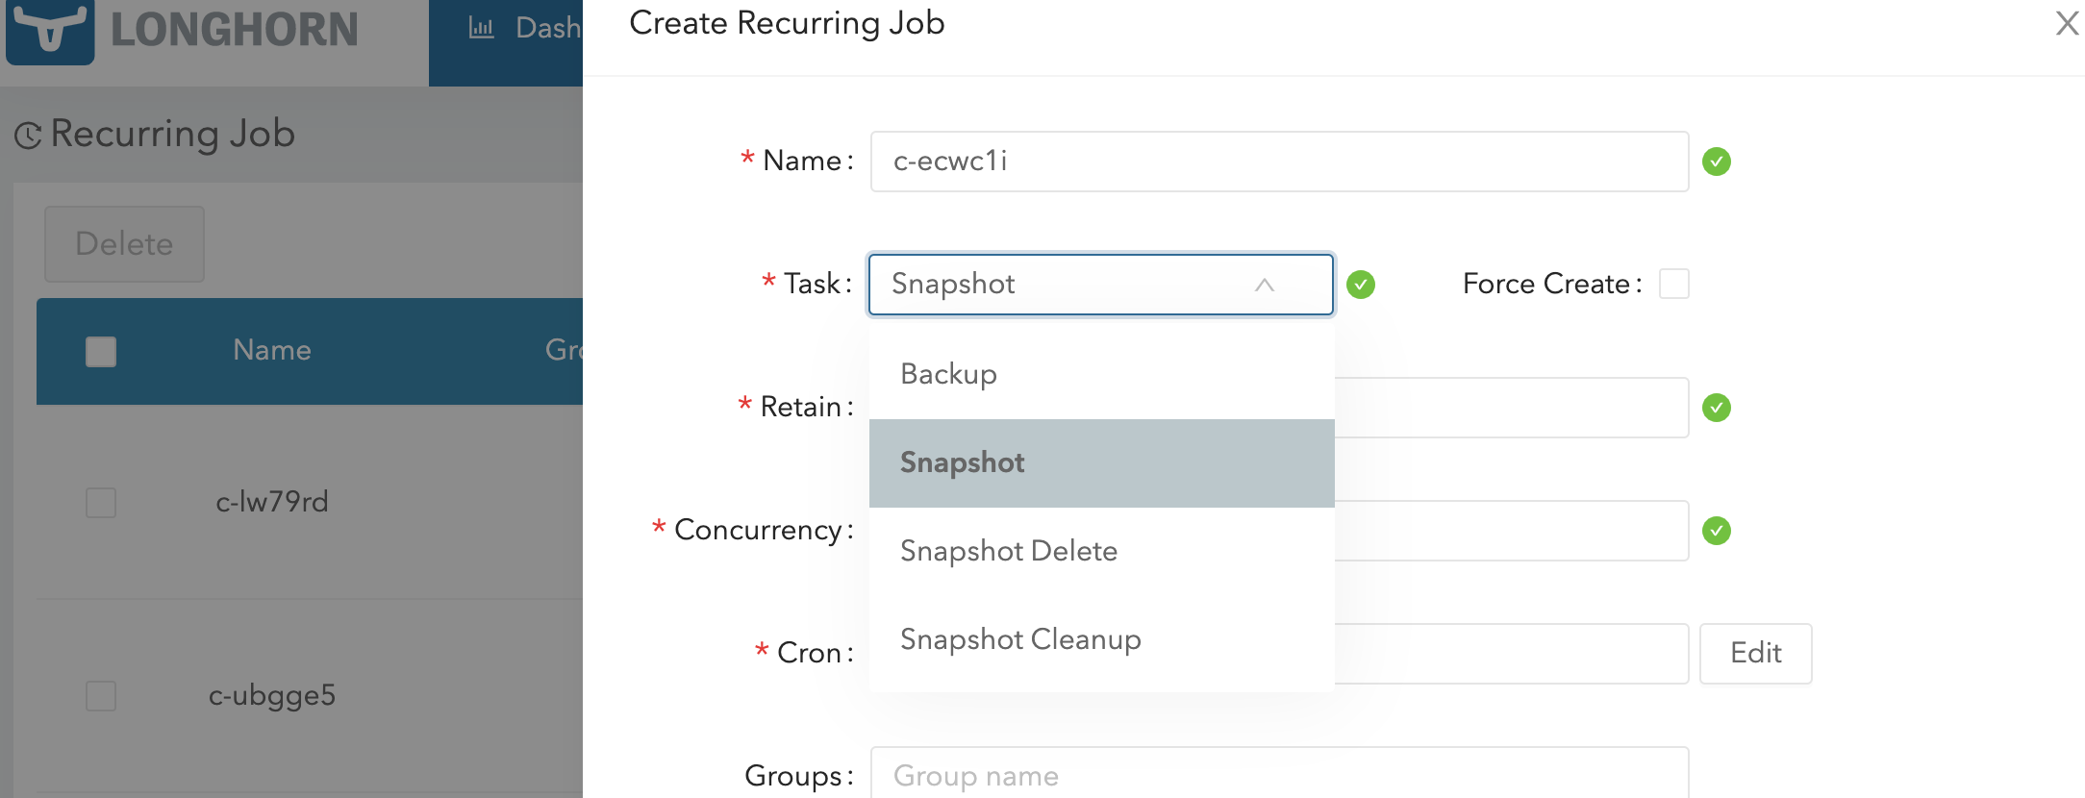Enable the Force Create checkbox

click(1673, 283)
